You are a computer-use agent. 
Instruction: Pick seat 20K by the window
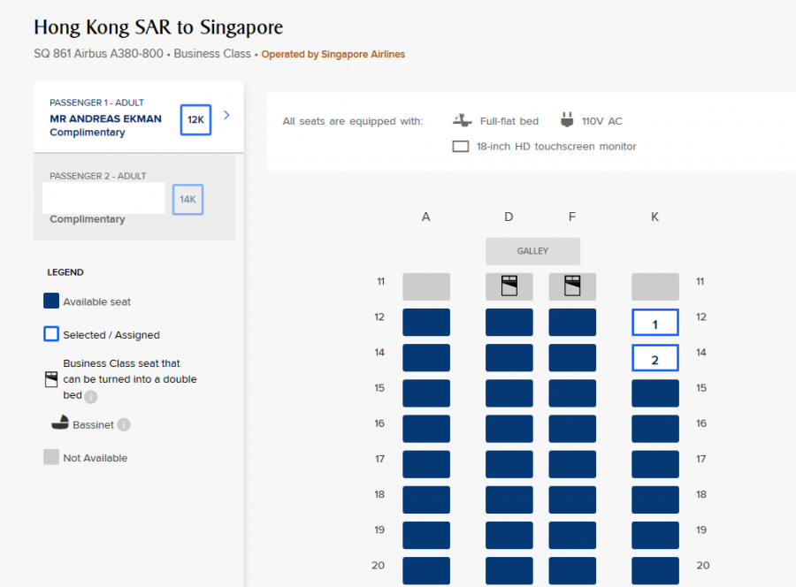[654, 569]
